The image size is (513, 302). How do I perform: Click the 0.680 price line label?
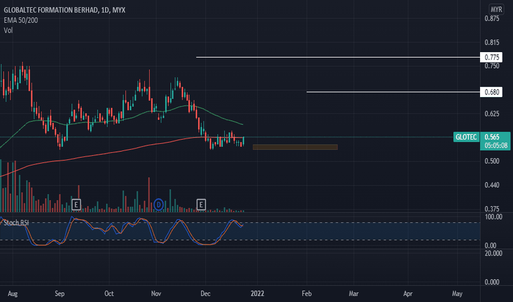click(492, 92)
